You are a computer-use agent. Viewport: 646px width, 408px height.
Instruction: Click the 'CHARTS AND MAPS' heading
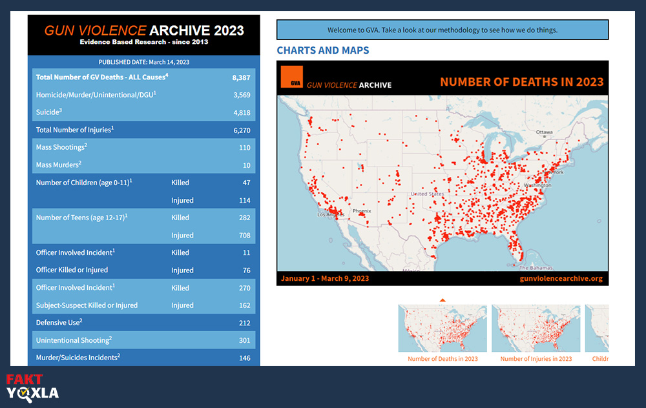pyautogui.click(x=323, y=50)
